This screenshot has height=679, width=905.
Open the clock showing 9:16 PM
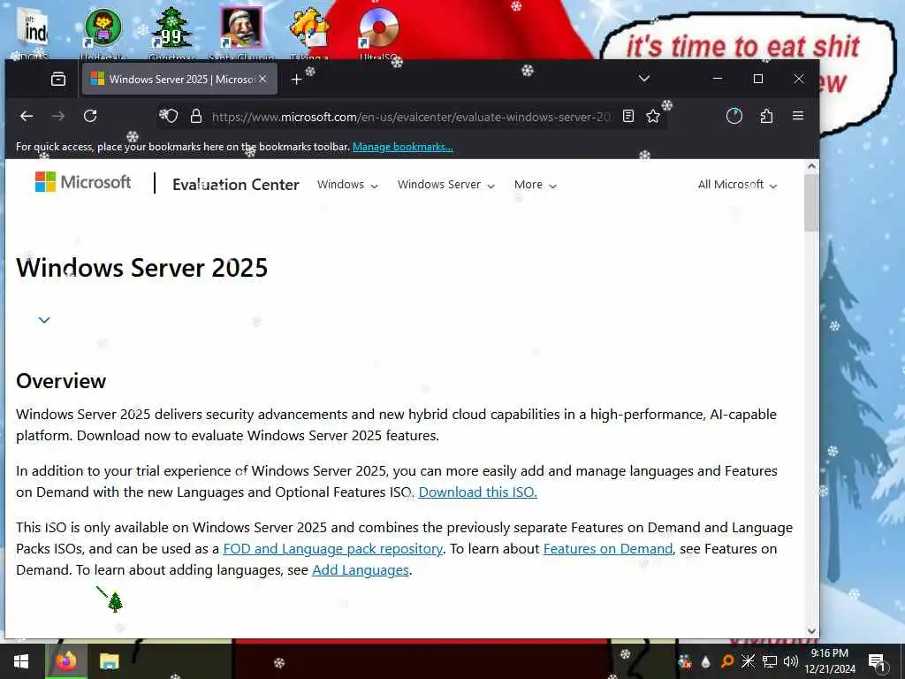[x=829, y=661]
